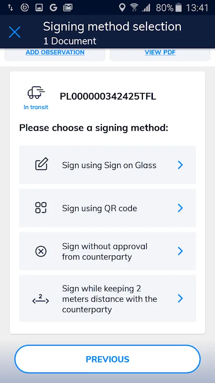Close the signing method selection screen
Viewport: 215px width, 383px height.
point(15,32)
